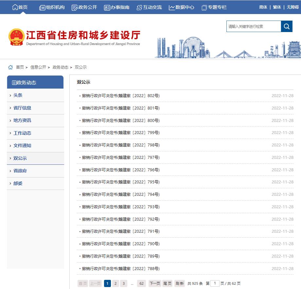Click 下一页 to go to next page
Screen dimensions: 301x289
coord(154,283)
